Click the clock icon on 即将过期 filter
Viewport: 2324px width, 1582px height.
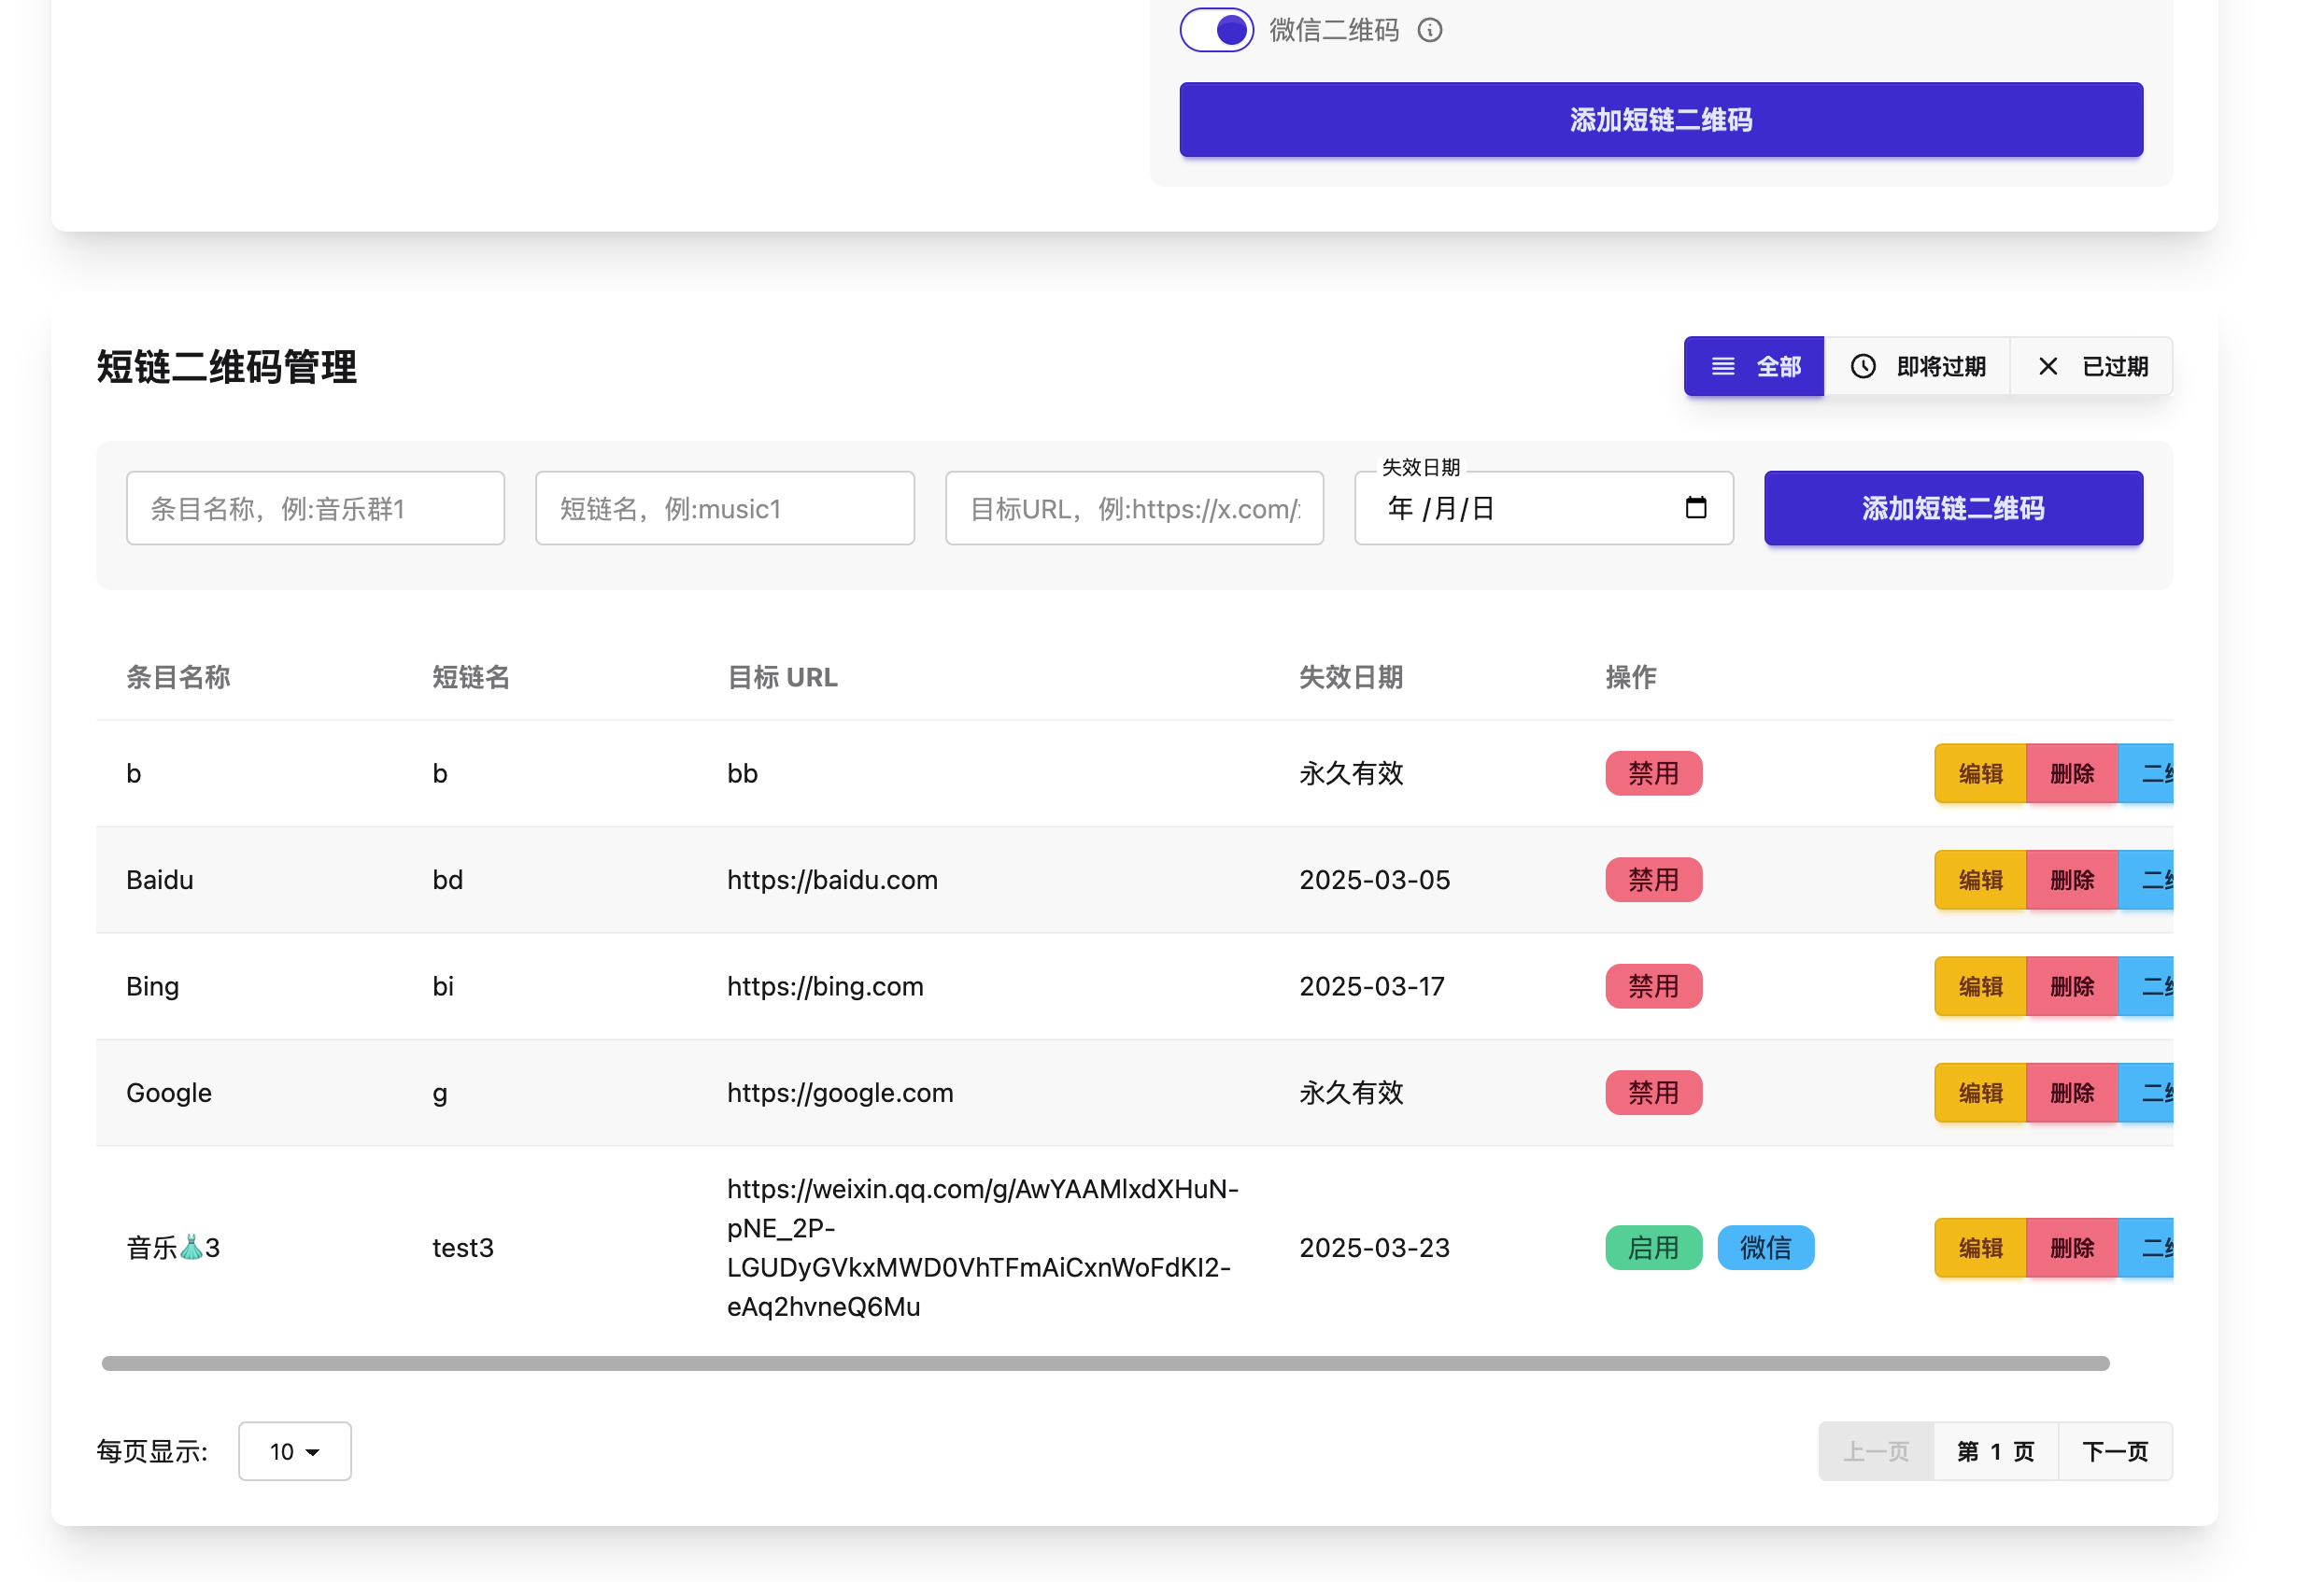point(1862,366)
